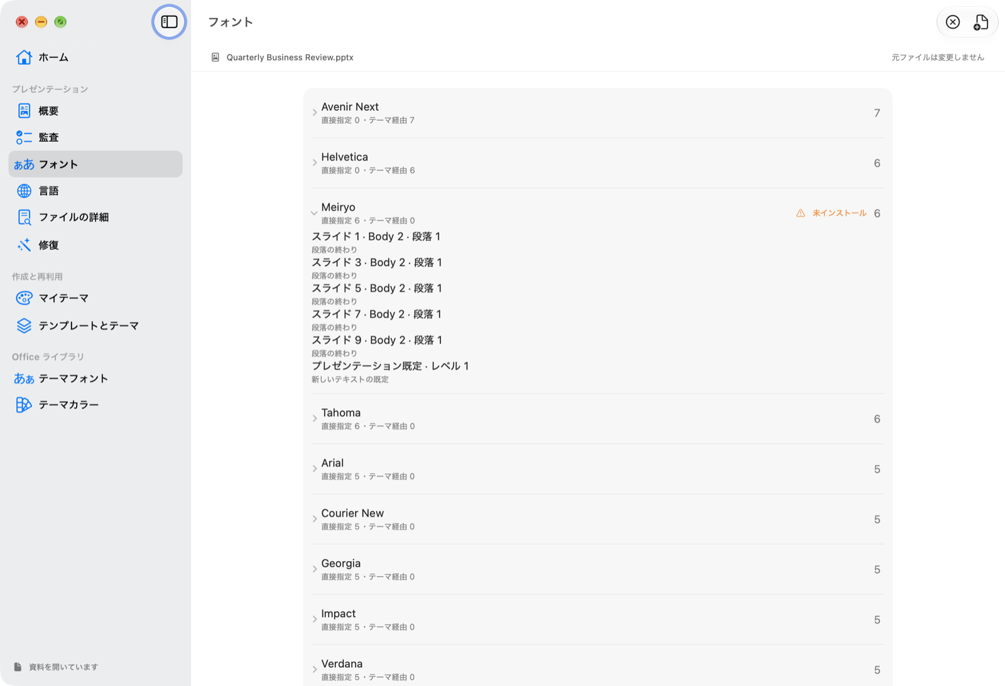Go to ホーム in the sidebar
Screen dimensions: 1005x686
point(53,57)
